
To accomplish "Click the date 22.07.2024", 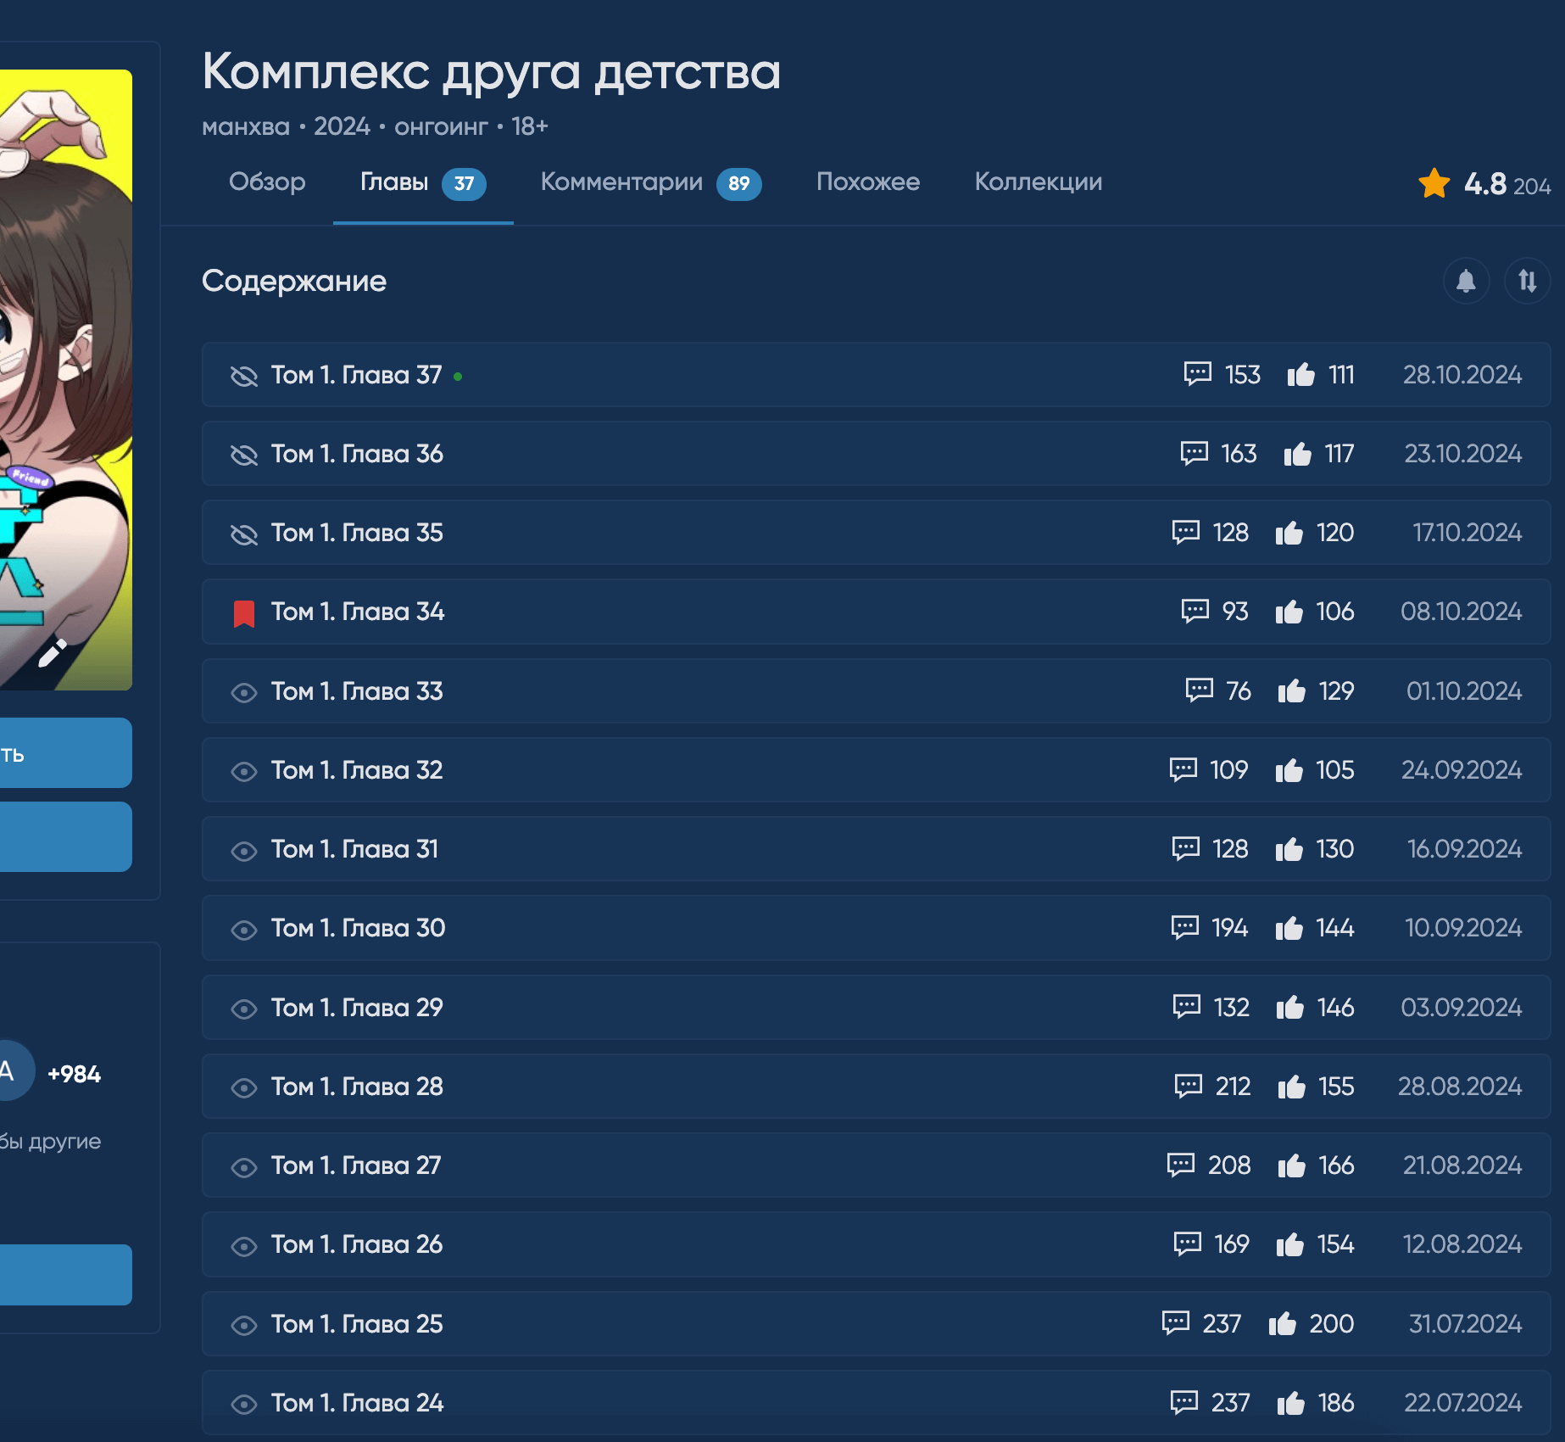I will [x=1463, y=1403].
